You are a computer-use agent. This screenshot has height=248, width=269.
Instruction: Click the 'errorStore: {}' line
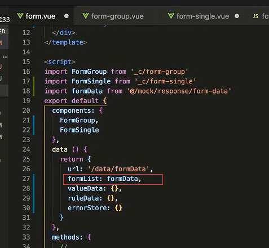[95, 208]
